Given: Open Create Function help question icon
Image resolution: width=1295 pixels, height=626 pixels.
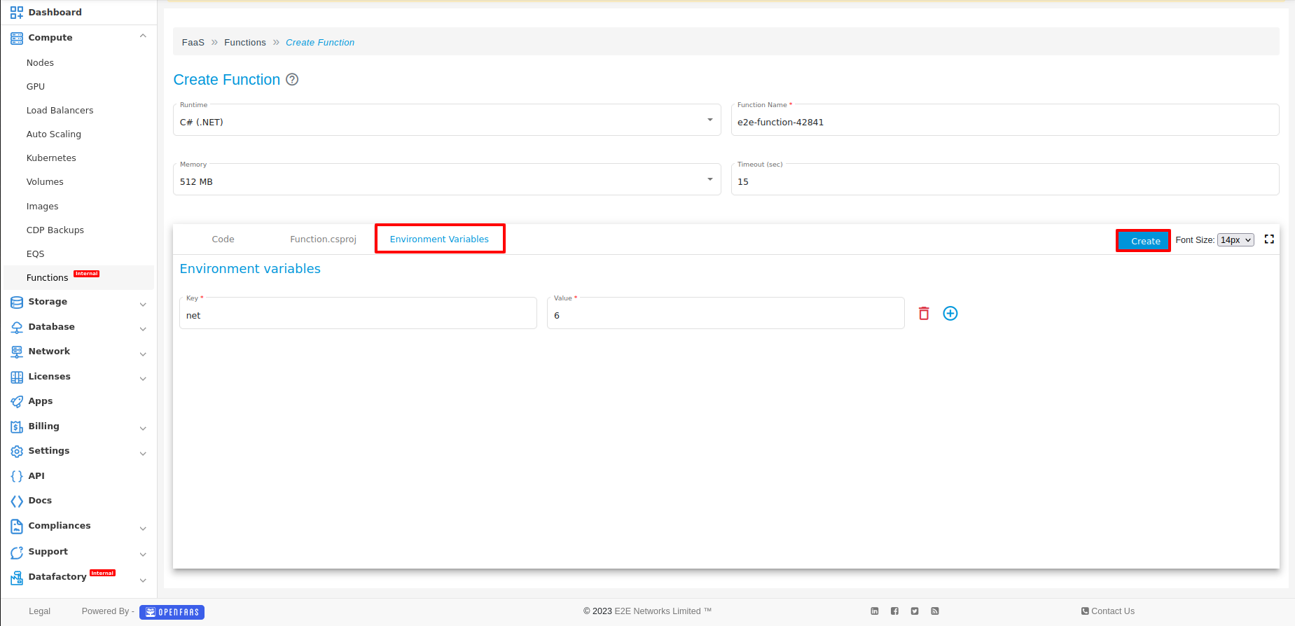Looking at the screenshot, I should tap(293, 80).
